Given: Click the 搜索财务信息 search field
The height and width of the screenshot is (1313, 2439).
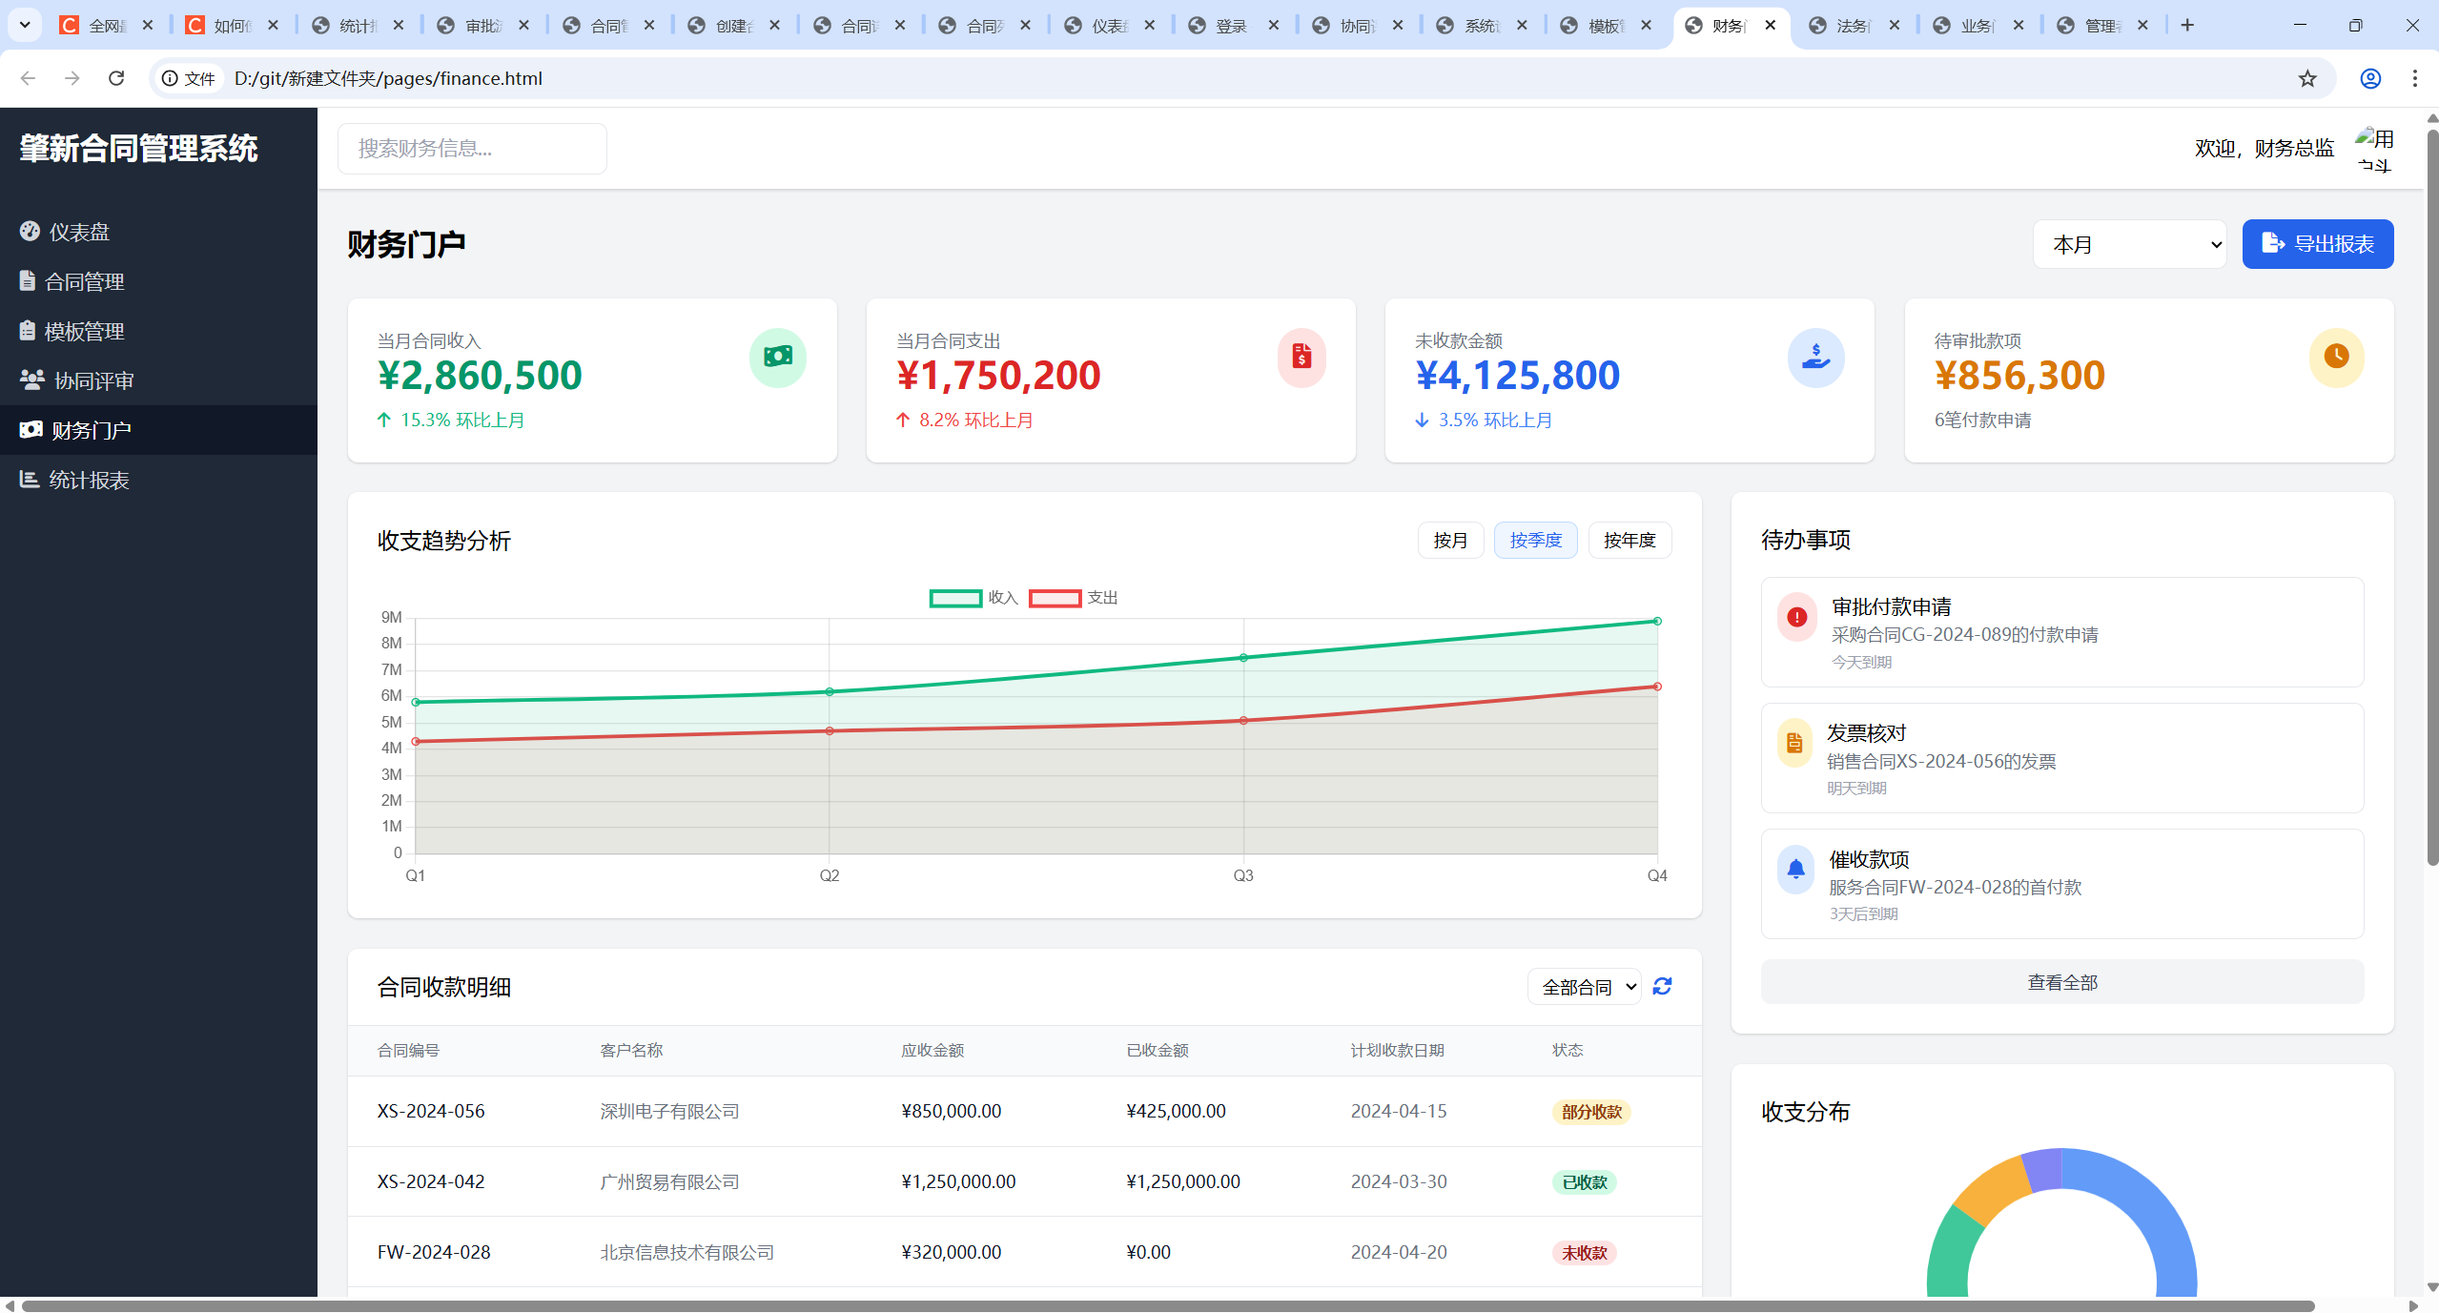Looking at the screenshot, I should [x=472, y=148].
